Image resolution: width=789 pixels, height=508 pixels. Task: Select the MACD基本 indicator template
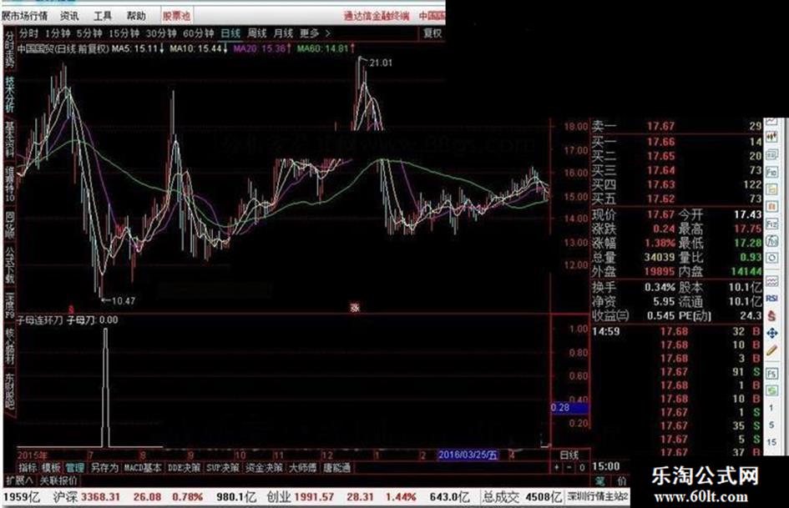[143, 468]
